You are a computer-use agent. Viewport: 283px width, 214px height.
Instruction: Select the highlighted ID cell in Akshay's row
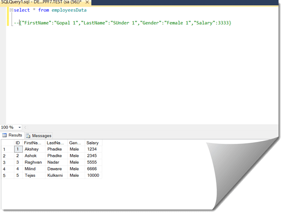(x=18, y=149)
